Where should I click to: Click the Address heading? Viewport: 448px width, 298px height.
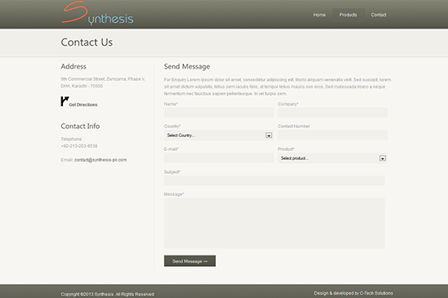coord(74,66)
